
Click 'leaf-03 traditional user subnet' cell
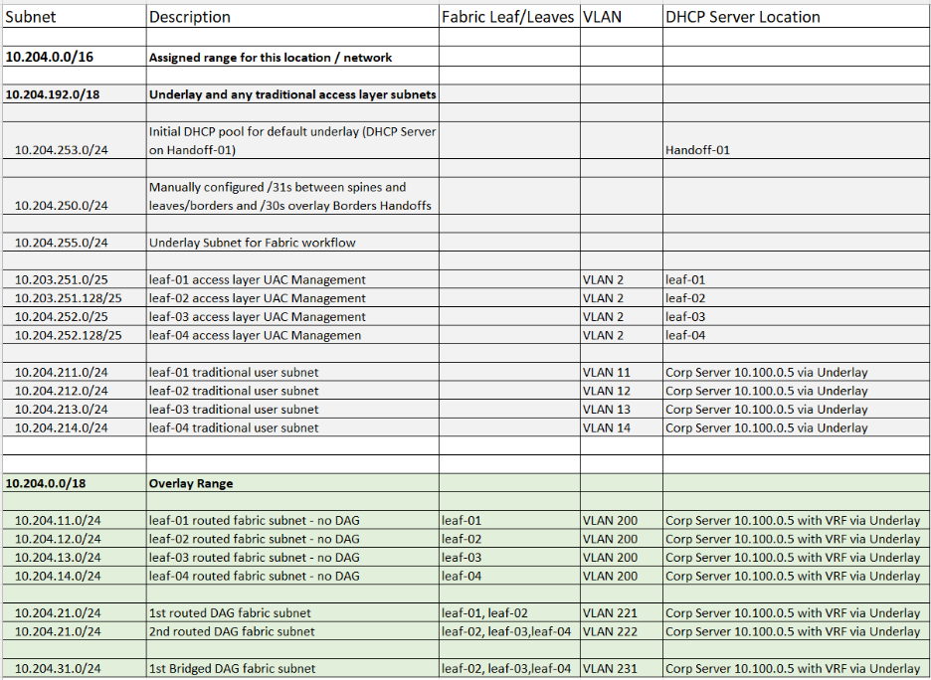(x=292, y=409)
